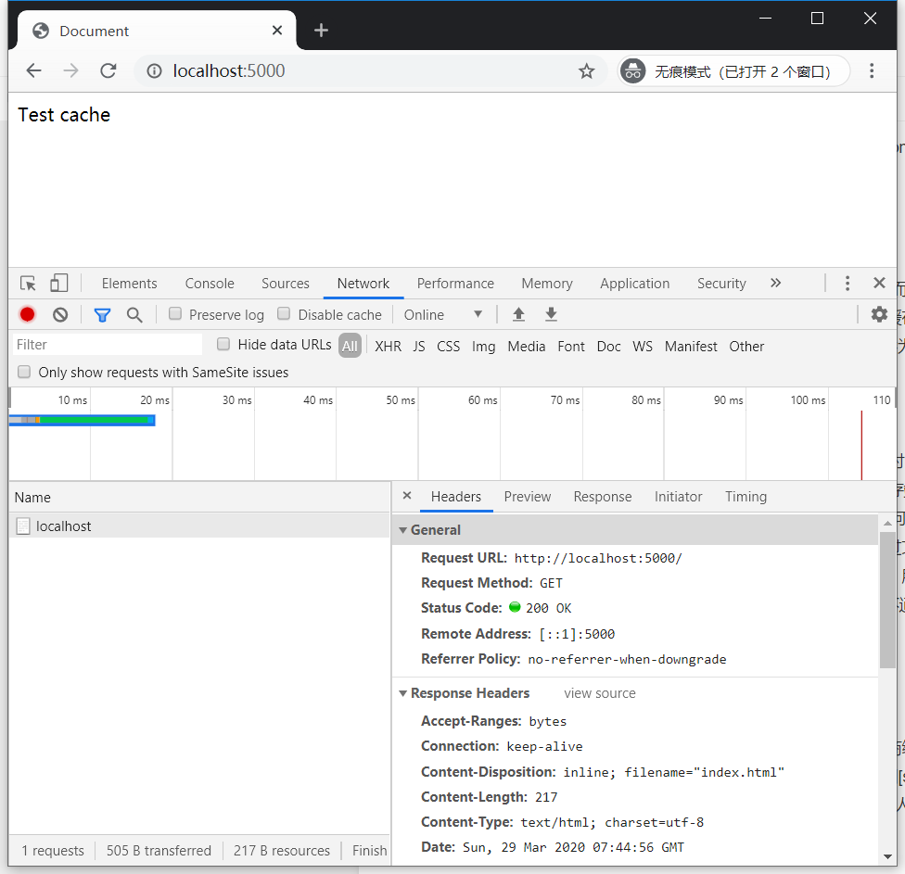Image resolution: width=905 pixels, height=874 pixels.
Task: Check Only show requests with SameSite issues
Action: (x=24, y=372)
